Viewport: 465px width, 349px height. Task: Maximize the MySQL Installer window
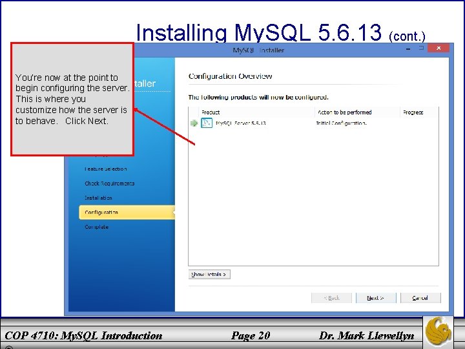421,48
